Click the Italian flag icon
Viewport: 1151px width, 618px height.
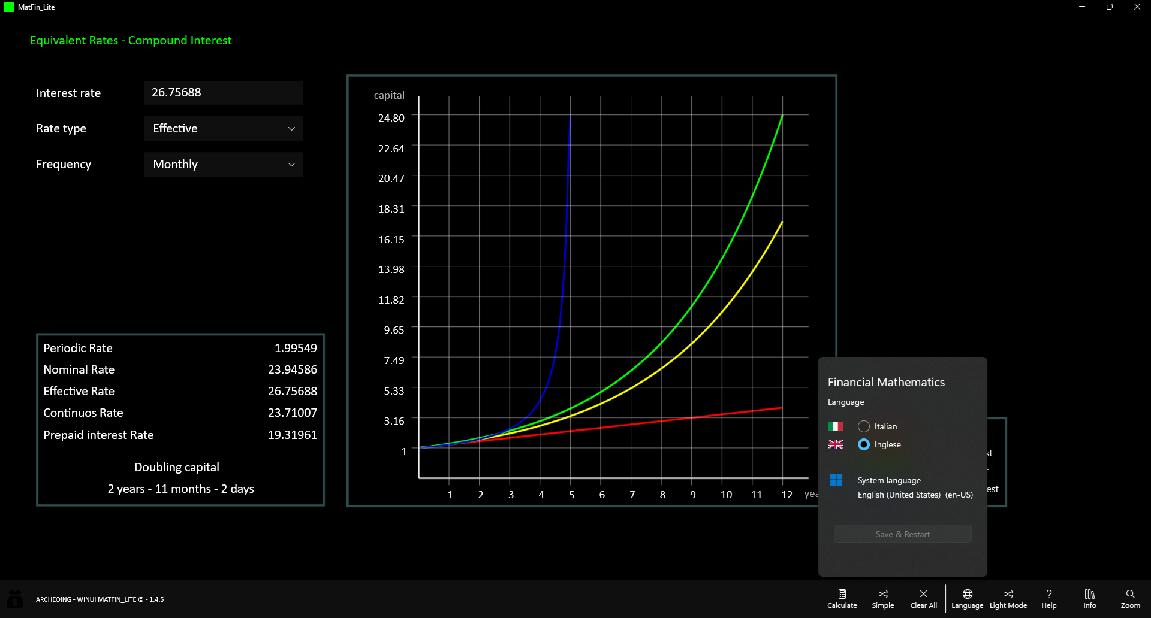click(x=835, y=426)
